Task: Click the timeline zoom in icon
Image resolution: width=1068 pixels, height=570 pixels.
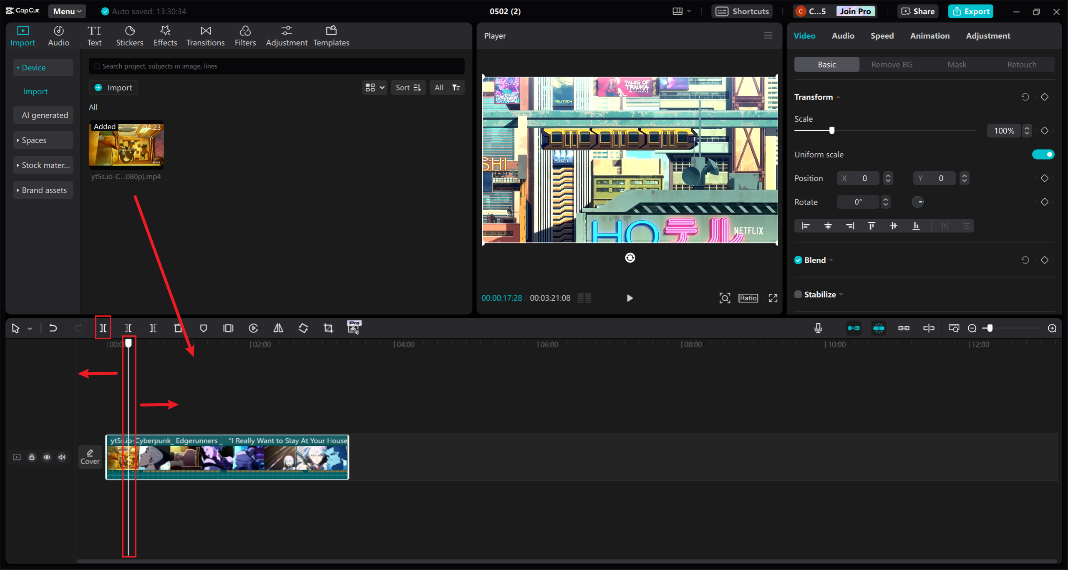Action: [x=1052, y=328]
